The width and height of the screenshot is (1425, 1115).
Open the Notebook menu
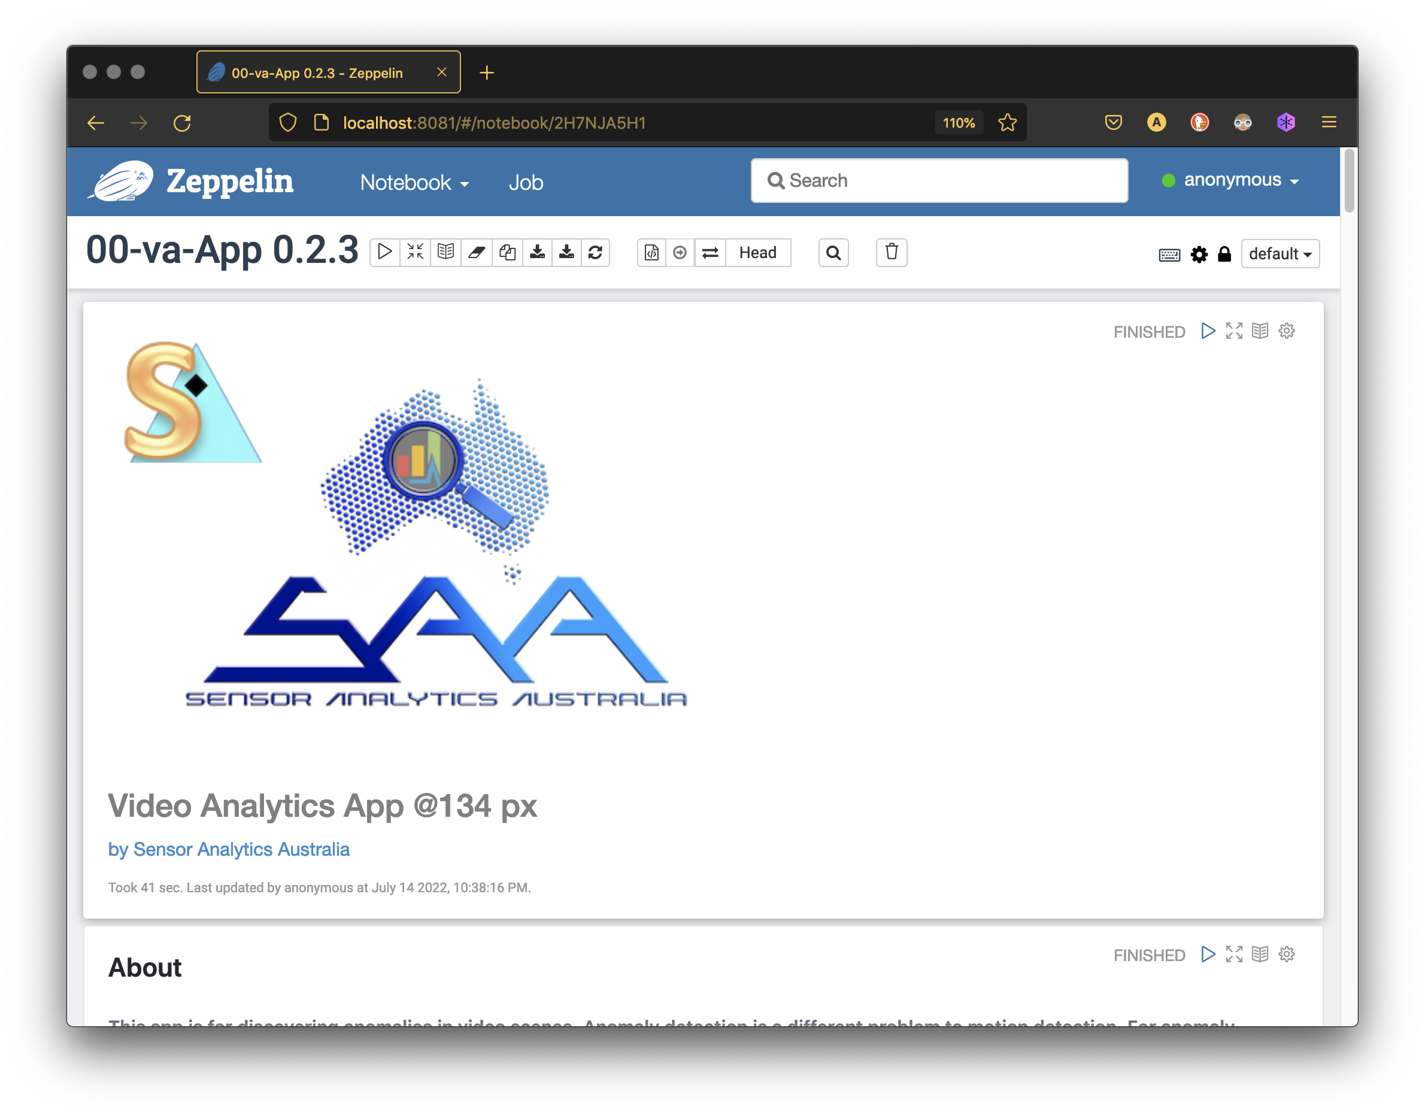[414, 183]
